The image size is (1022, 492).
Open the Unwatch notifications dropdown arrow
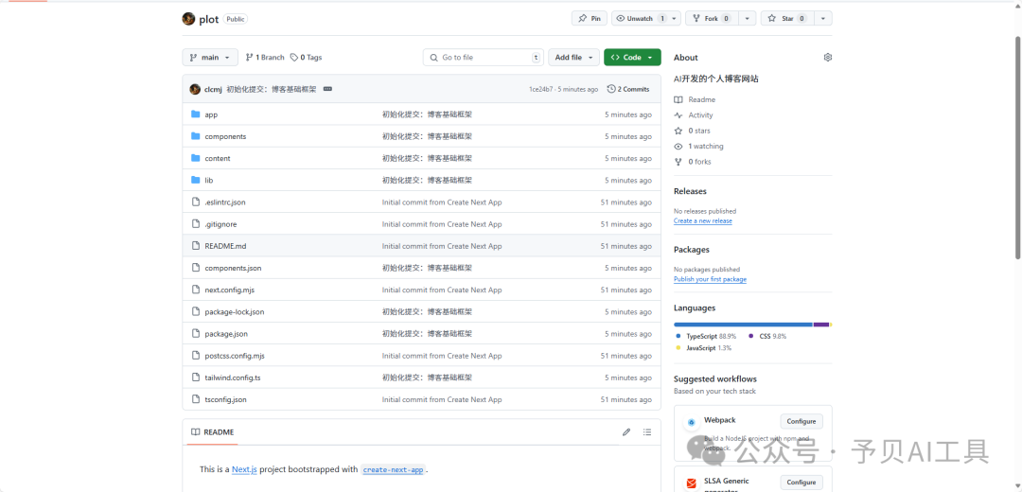coord(675,19)
